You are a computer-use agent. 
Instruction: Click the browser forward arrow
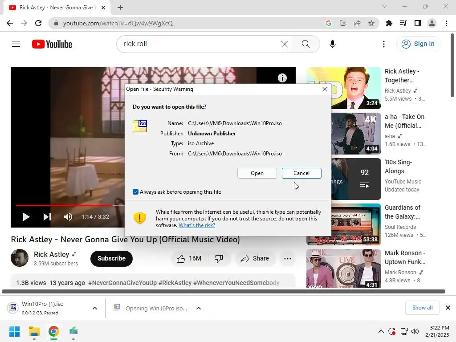[x=24, y=23]
